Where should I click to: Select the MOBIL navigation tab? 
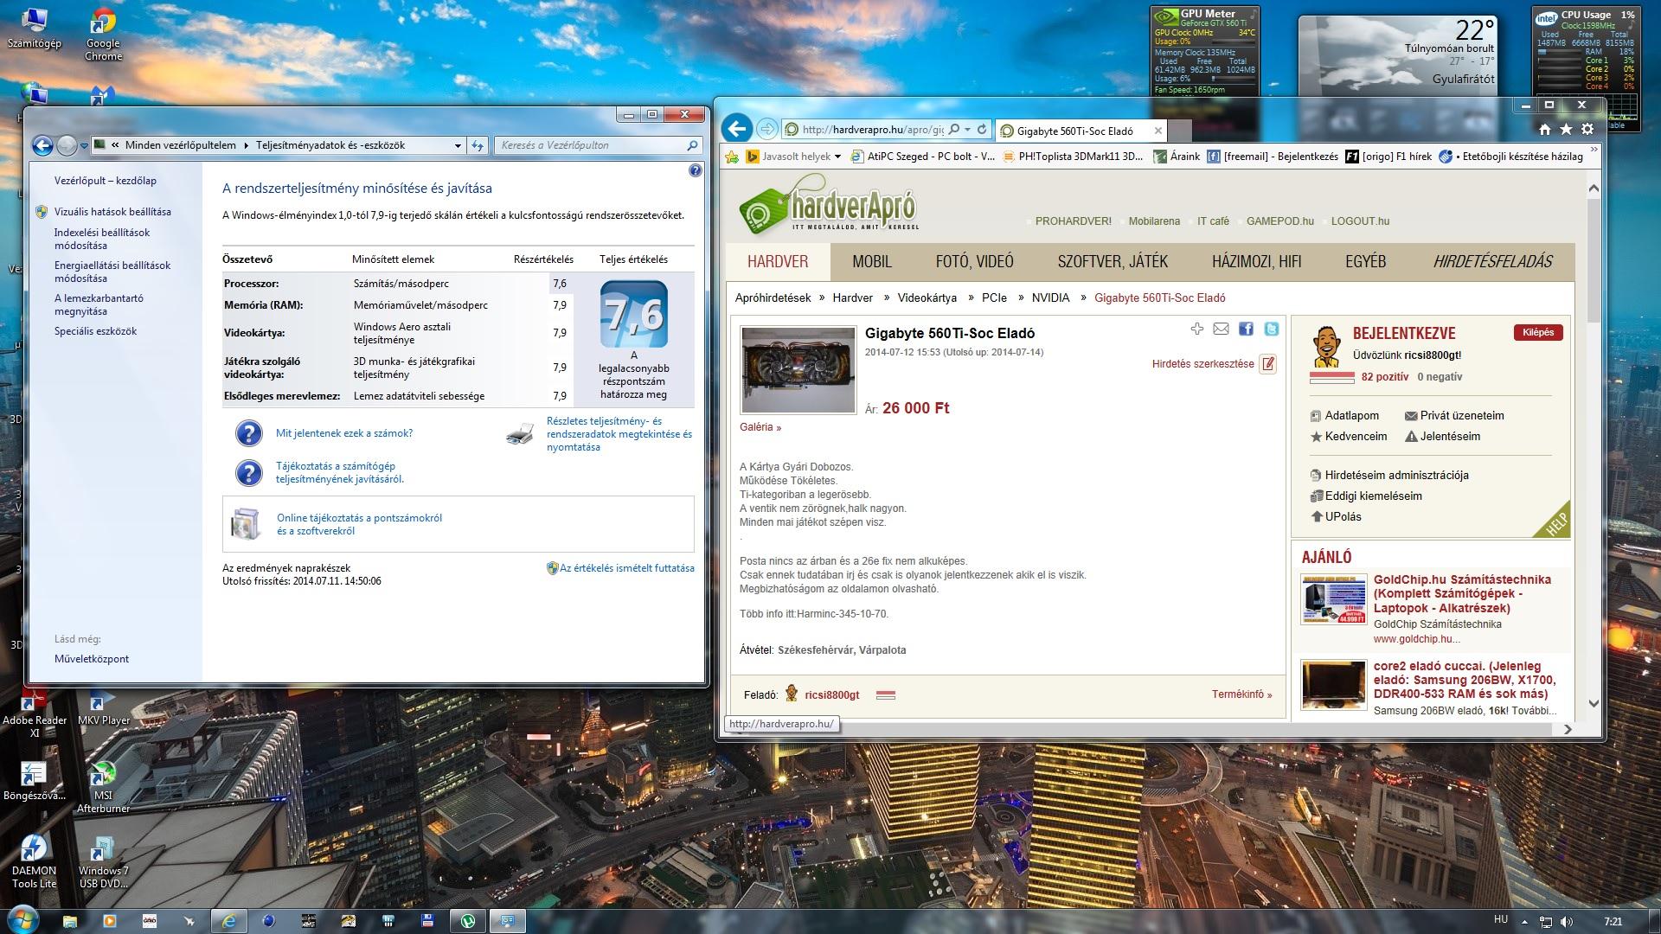(871, 262)
